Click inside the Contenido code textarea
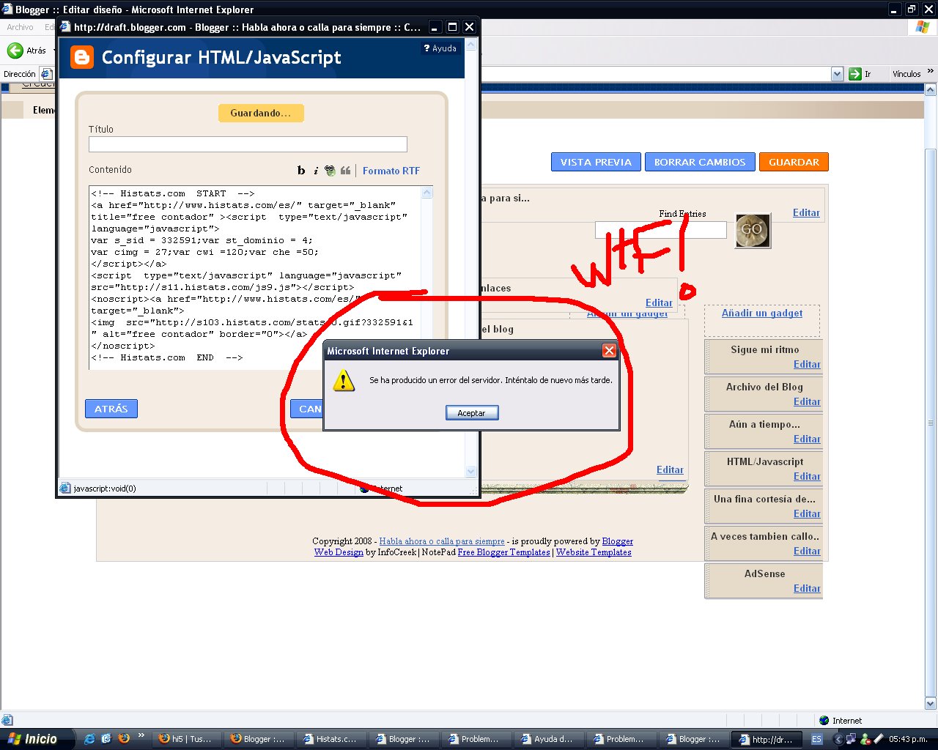Viewport: 938px width, 750px height. point(255,278)
